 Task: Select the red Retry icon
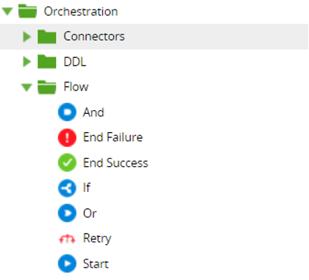[67, 239]
